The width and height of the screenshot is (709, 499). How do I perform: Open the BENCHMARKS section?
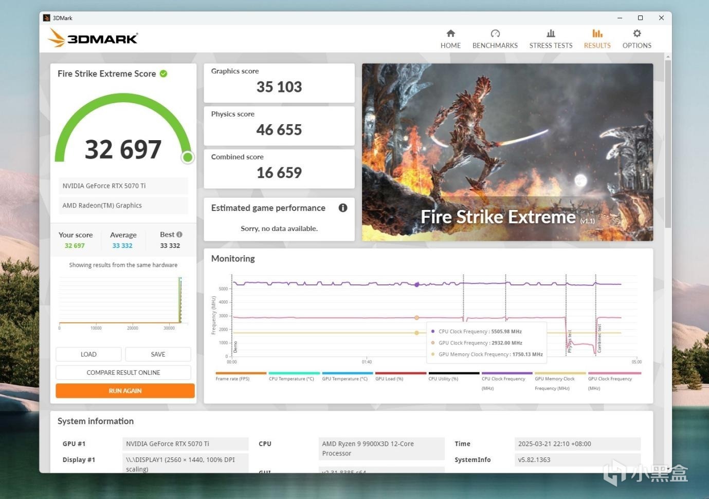495,39
